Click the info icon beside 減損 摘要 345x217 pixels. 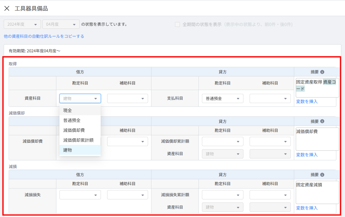pyautogui.click(x=322, y=175)
